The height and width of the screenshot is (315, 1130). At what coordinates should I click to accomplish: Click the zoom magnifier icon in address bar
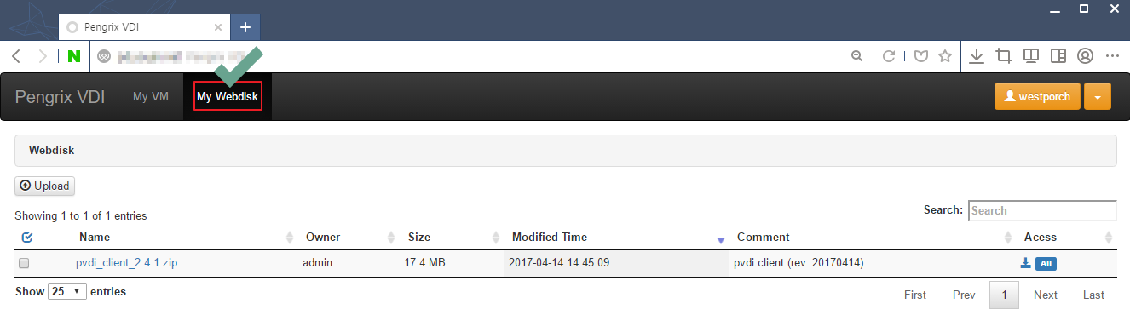point(857,56)
